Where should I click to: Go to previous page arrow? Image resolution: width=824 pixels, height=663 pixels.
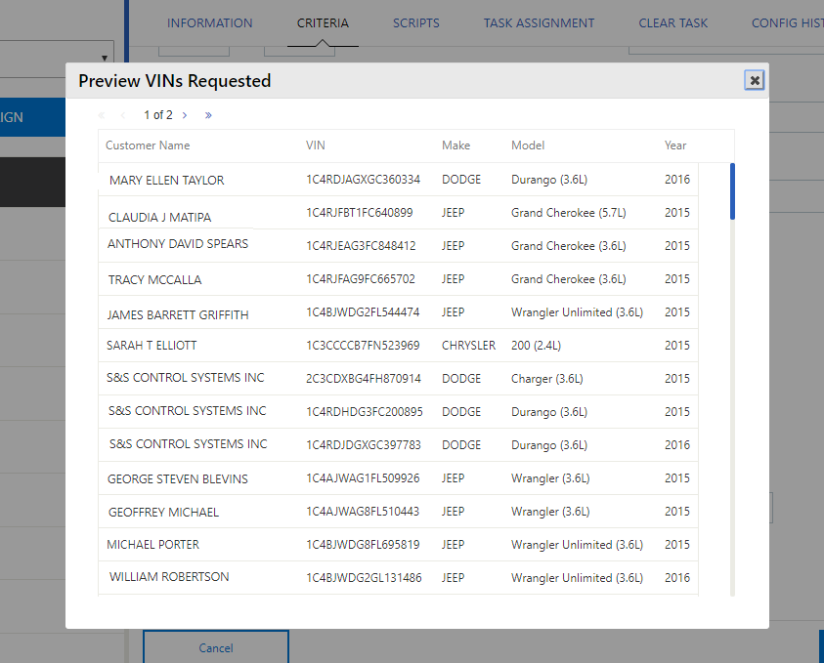(123, 115)
